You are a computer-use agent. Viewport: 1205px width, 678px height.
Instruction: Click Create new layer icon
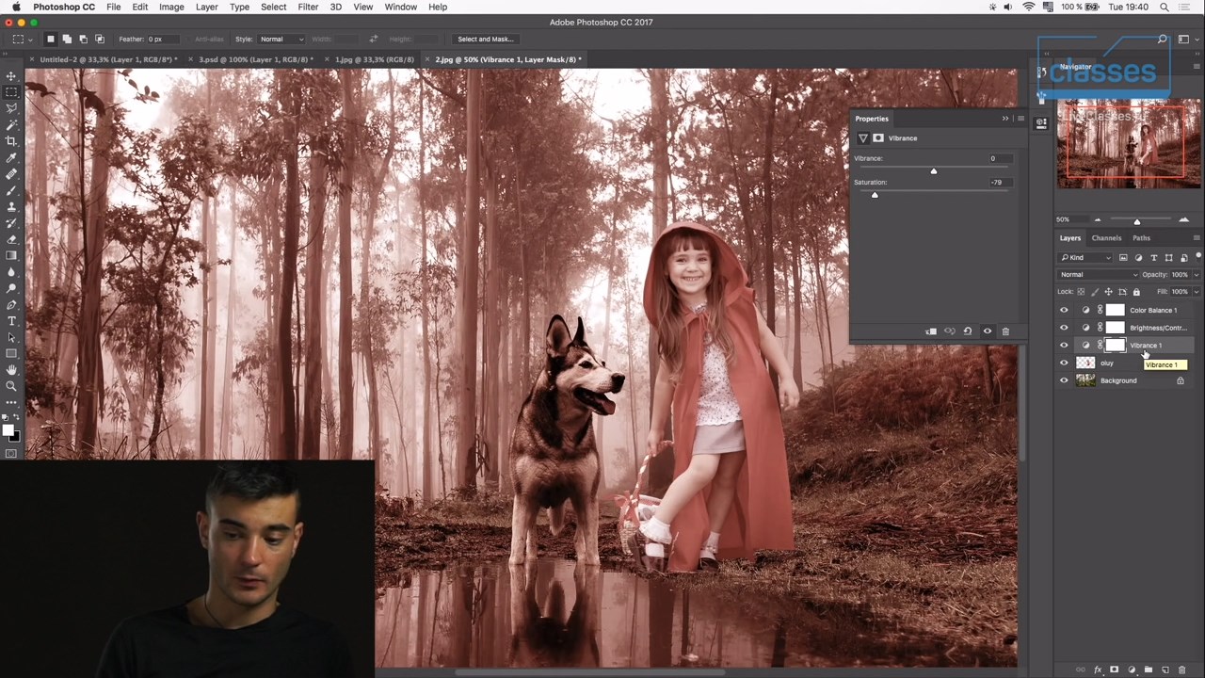(x=1165, y=670)
